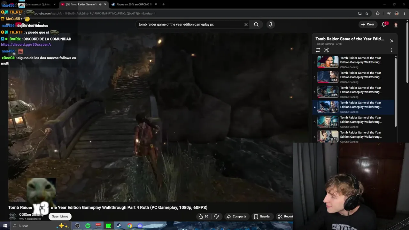The height and width of the screenshot is (230, 409).
Task: Clear the YouTube search box text
Action: coord(246,24)
